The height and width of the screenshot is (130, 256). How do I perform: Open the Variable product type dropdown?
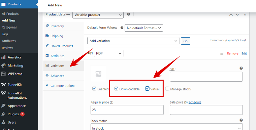click(98, 15)
